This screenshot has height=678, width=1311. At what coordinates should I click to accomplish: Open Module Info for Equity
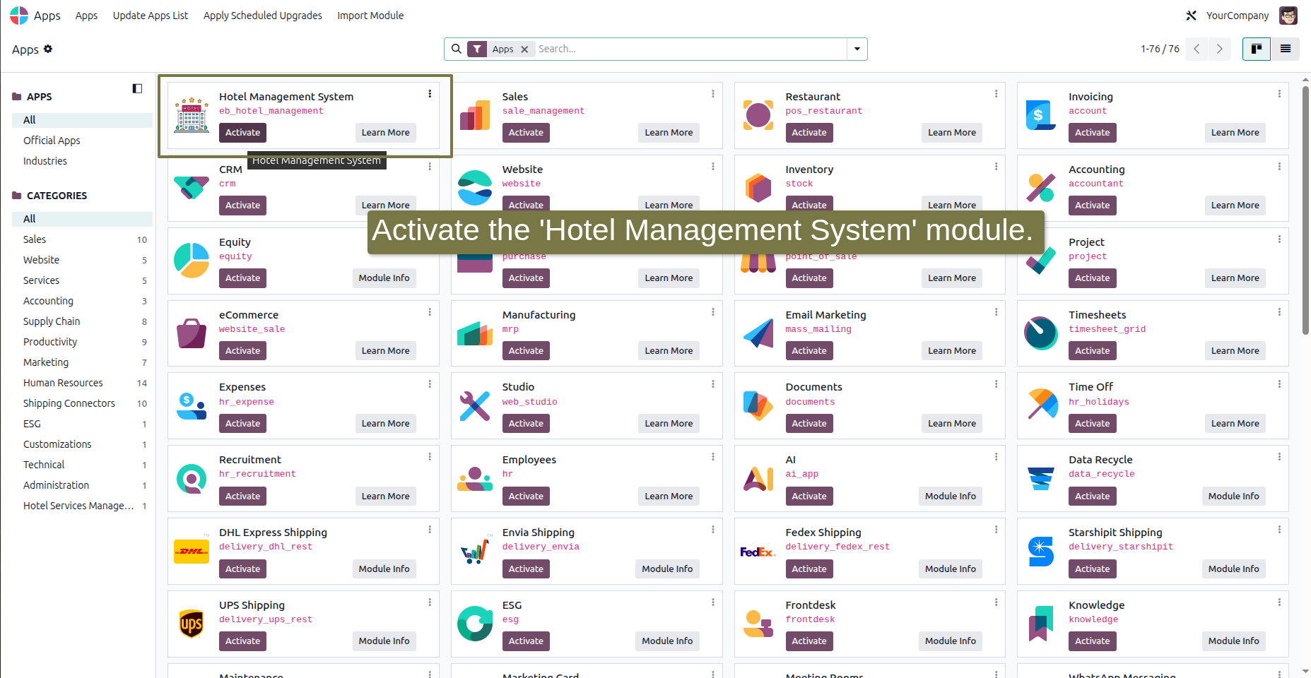[384, 278]
